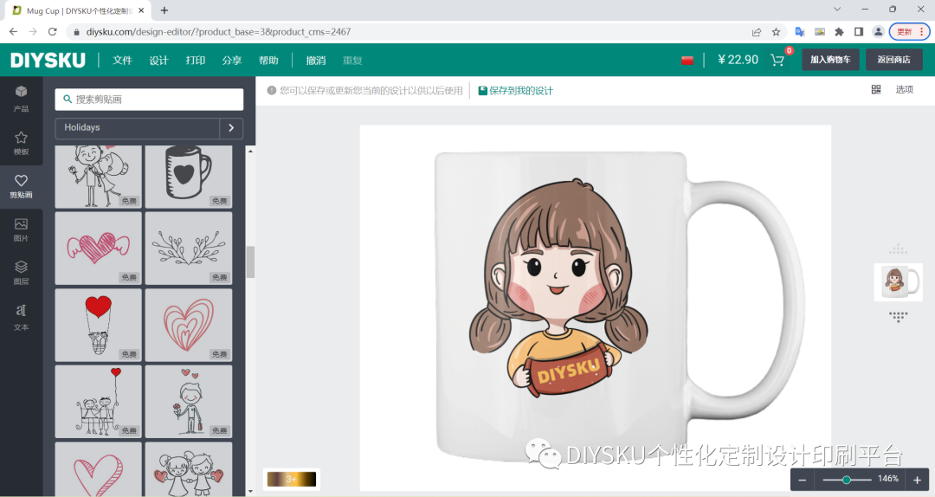
Task: Select the mug with heart clipart
Action: click(x=189, y=177)
